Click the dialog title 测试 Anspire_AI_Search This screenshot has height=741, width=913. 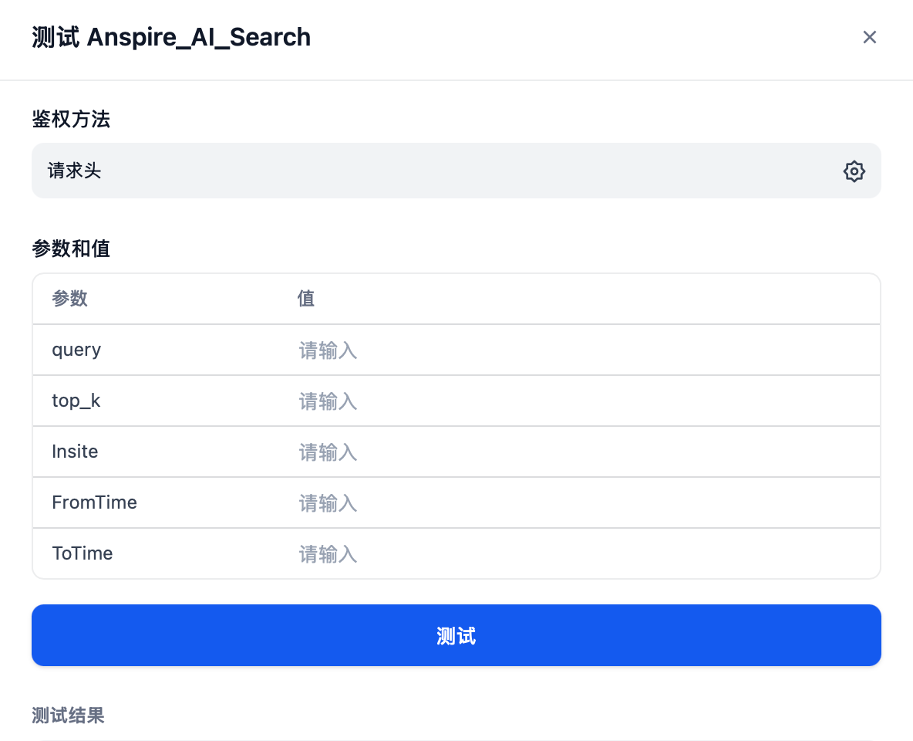(x=171, y=37)
